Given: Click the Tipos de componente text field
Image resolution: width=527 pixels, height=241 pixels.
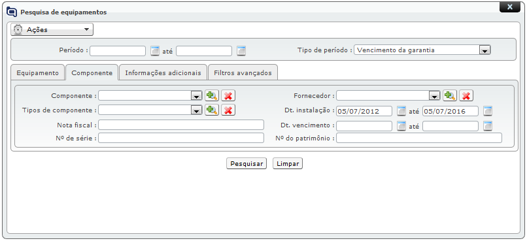Looking at the screenshot, I should click(x=145, y=110).
